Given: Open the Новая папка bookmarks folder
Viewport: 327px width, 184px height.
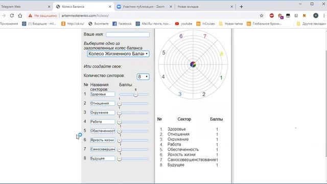Looking at the screenshot, I should click(231, 24).
